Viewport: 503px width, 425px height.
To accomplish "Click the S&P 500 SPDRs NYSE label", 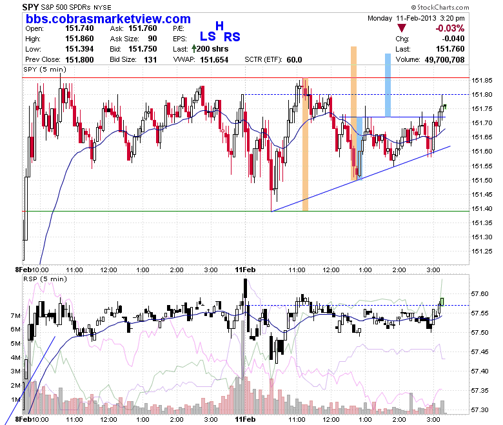I will coord(76,7).
